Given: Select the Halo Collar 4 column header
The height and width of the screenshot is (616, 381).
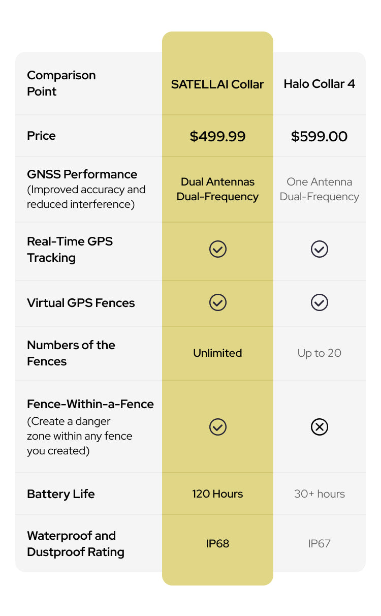Looking at the screenshot, I should pos(319,84).
